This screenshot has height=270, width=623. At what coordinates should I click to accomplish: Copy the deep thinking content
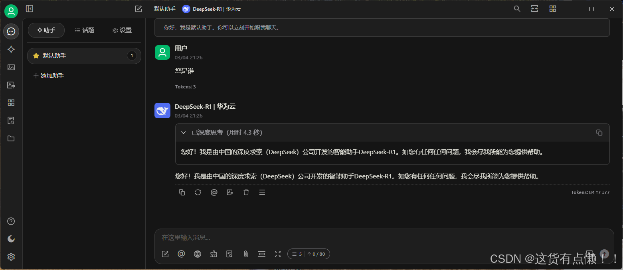[x=599, y=133]
